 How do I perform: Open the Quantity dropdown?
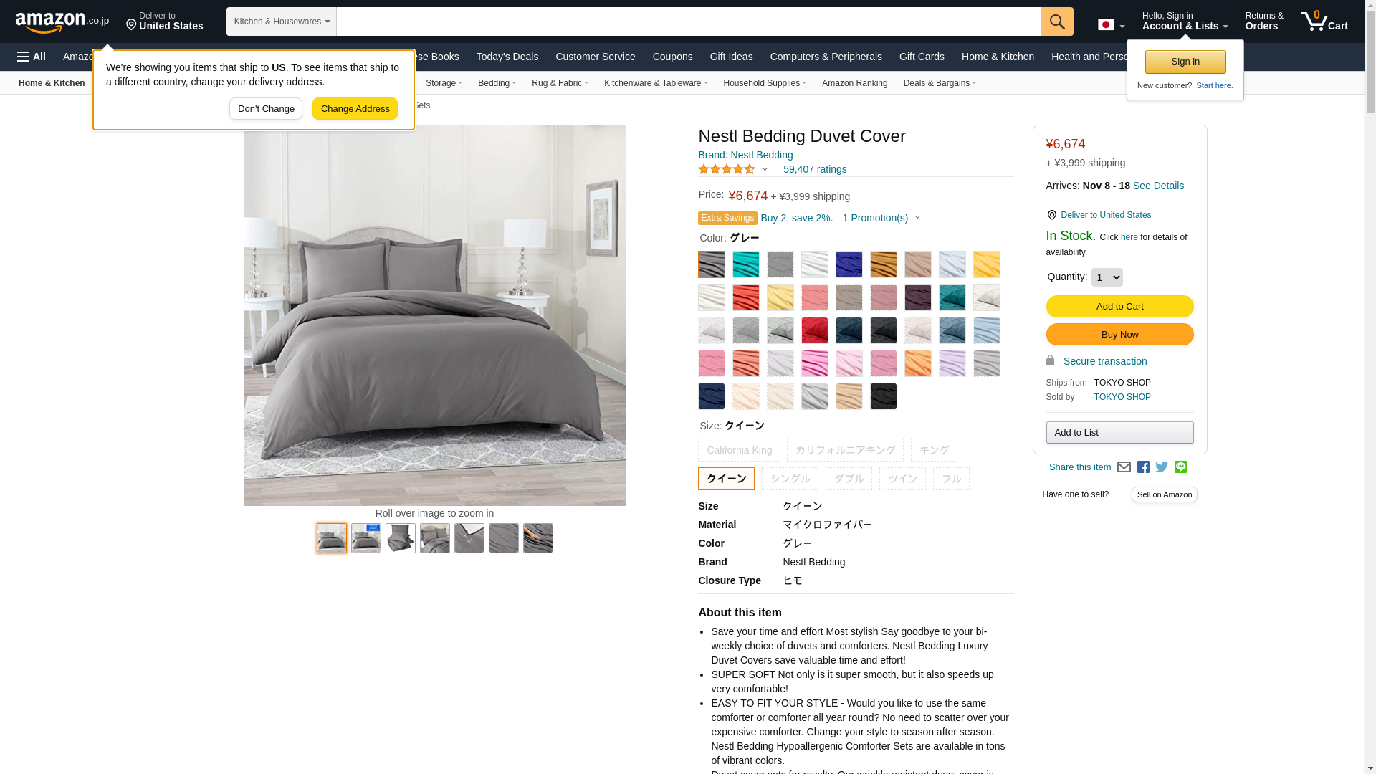[1107, 277]
